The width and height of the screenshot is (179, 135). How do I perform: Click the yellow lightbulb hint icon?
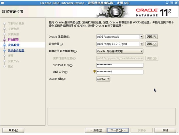click(95, 72)
